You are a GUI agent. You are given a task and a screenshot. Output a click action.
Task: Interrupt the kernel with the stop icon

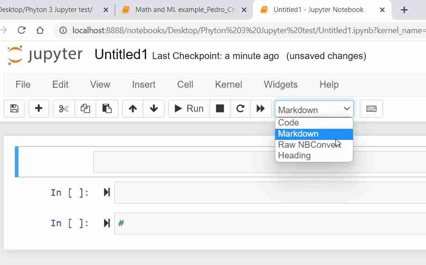(x=220, y=109)
